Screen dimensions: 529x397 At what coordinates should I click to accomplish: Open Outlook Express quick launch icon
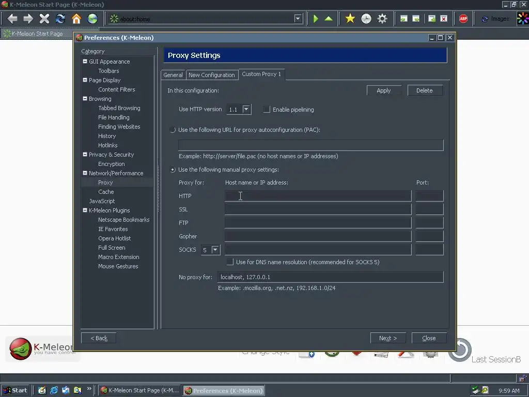pos(66,390)
